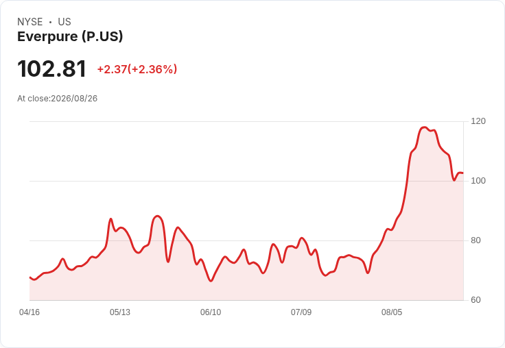The height and width of the screenshot is (348, 505).
Task: Select the 08/05 date axis label
Action: (392, 312)
